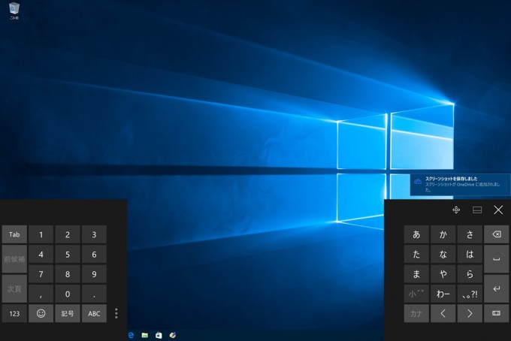Switch to the ABC alphabet layout
Image resolution: width=511 pixels, height=341 pixels.
(x=94, y=314)
